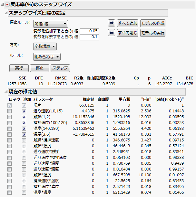Click estimate 66.8125 for 切片

click(x=87, y=105)
